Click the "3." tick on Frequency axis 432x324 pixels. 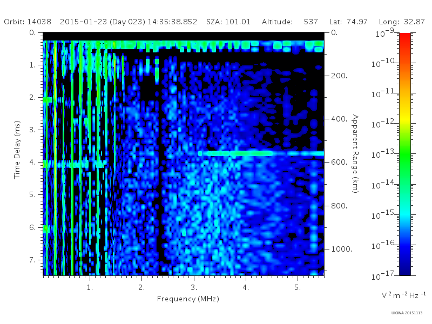click(x=194, y=287)
